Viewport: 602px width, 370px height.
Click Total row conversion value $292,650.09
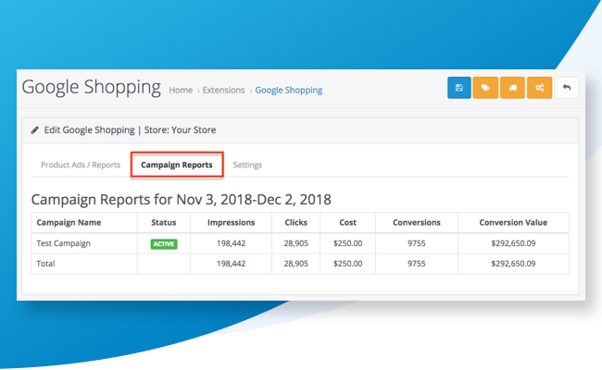point(513,264)
